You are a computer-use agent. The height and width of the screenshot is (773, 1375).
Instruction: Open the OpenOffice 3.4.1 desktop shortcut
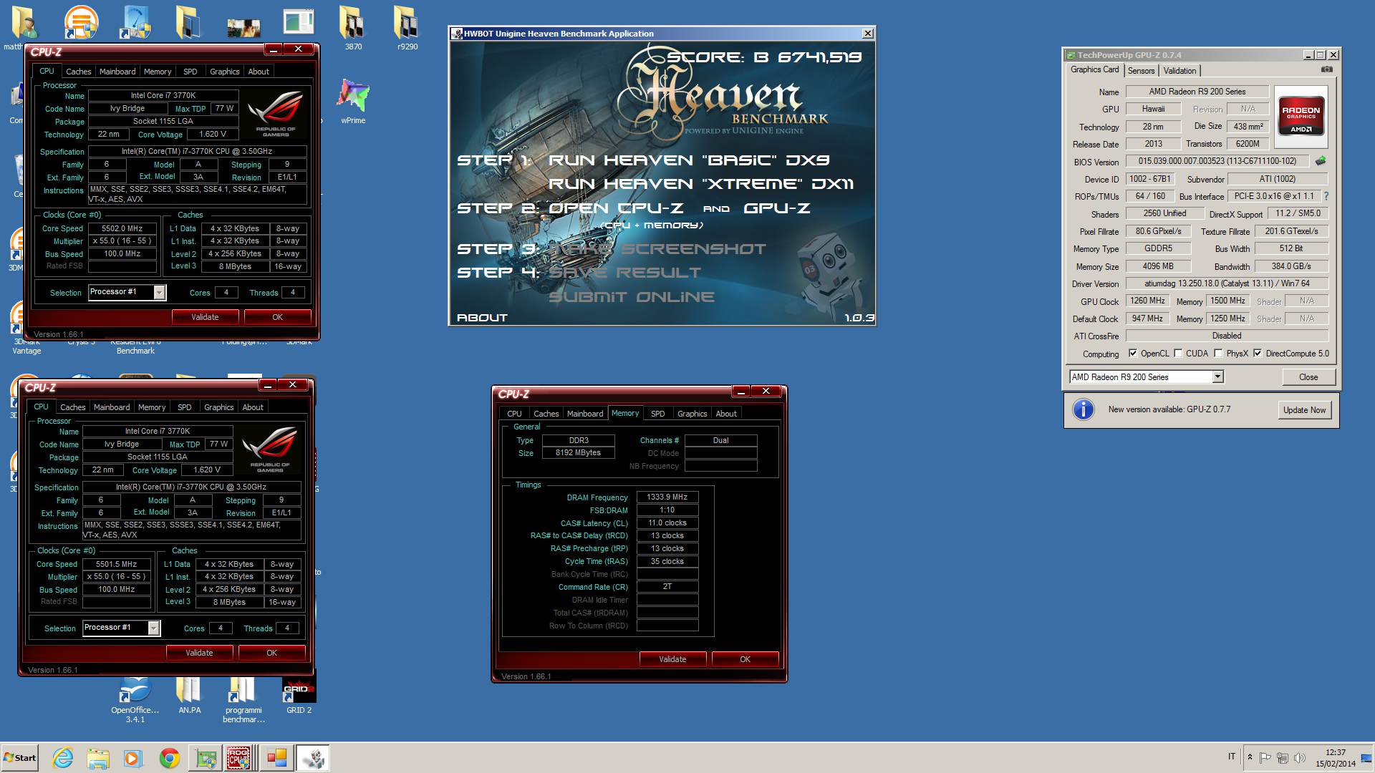(135, 700)
